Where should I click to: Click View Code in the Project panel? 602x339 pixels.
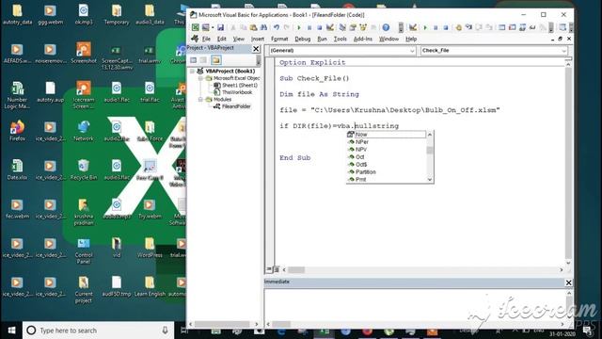[x=193, y=60]
